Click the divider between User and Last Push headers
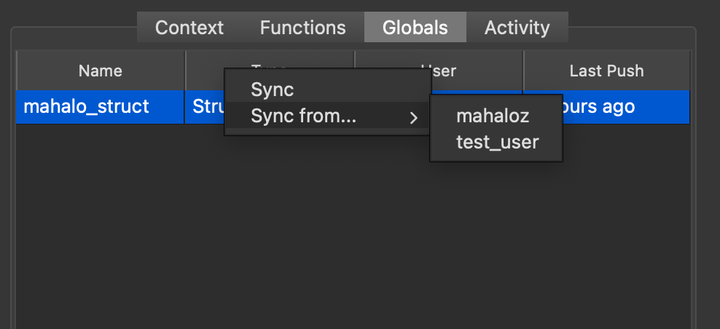720x329 pixels. pyautogui.click(x=523, y=71)
